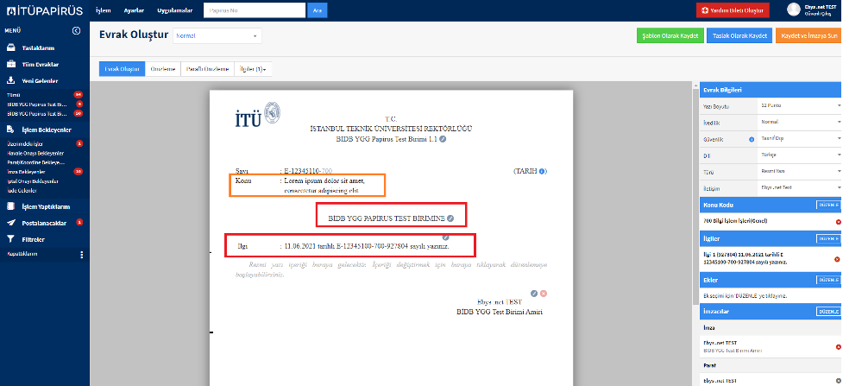Open Filtreler funnel icon

tap(10, 239)
